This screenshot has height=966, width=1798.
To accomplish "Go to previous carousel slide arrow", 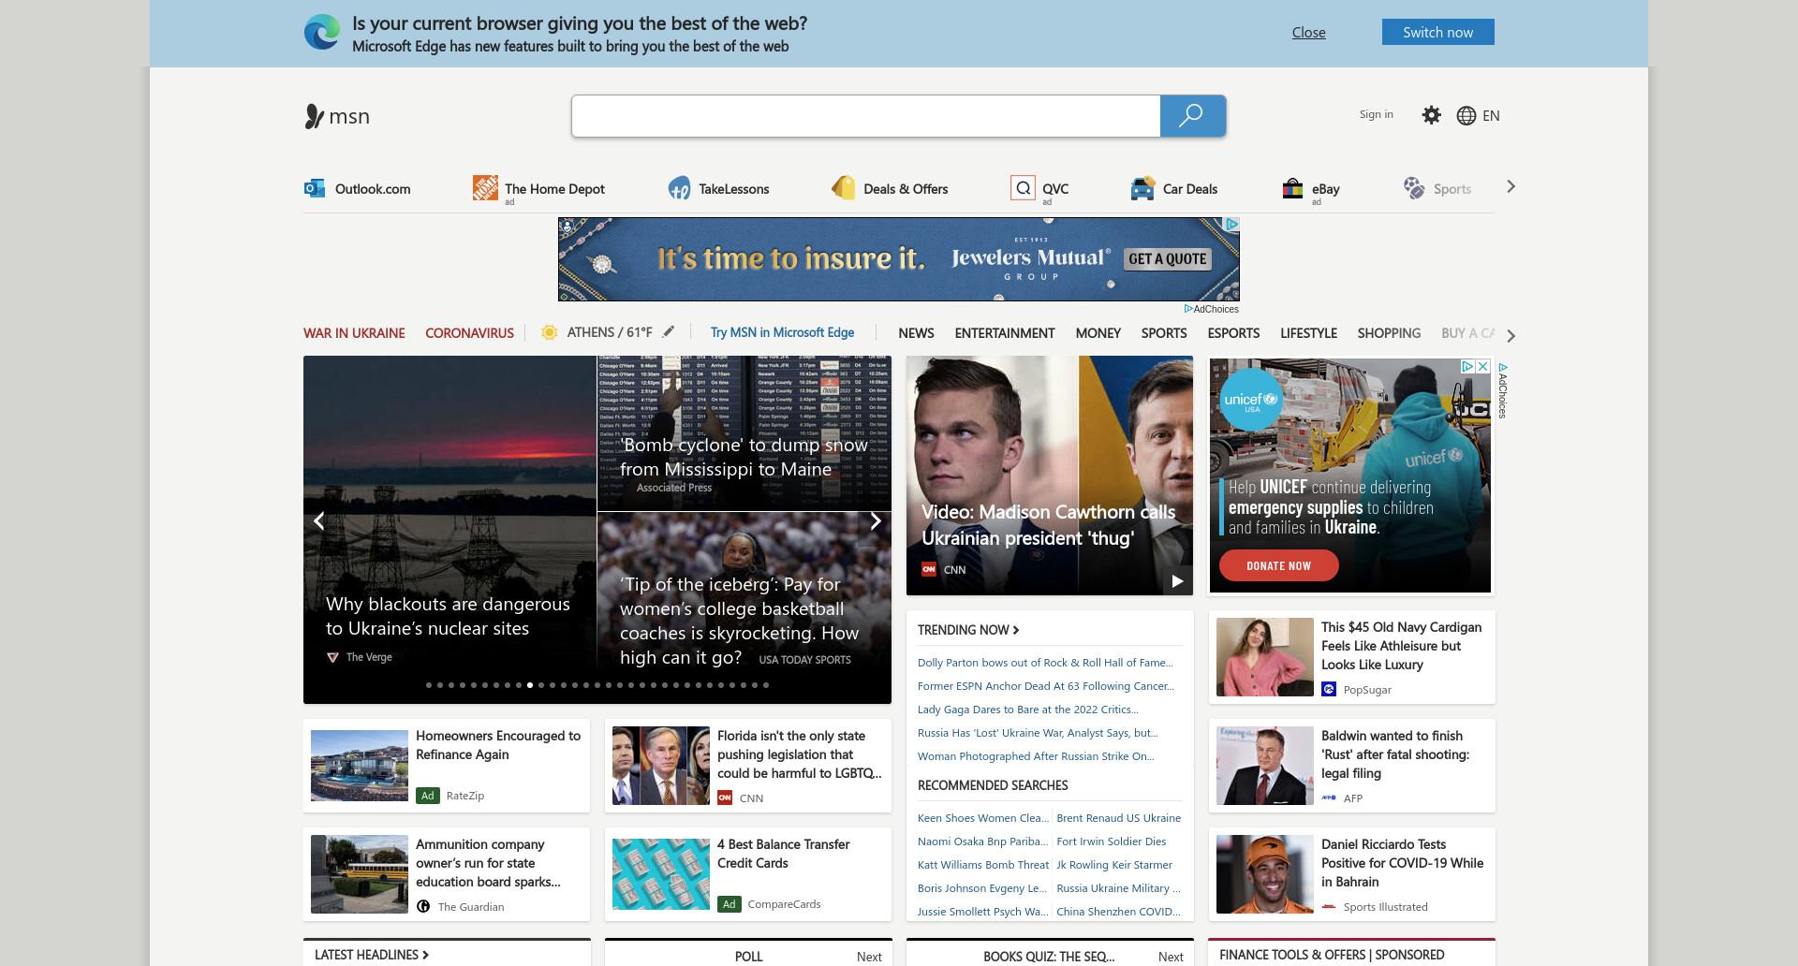I will 318,521.
